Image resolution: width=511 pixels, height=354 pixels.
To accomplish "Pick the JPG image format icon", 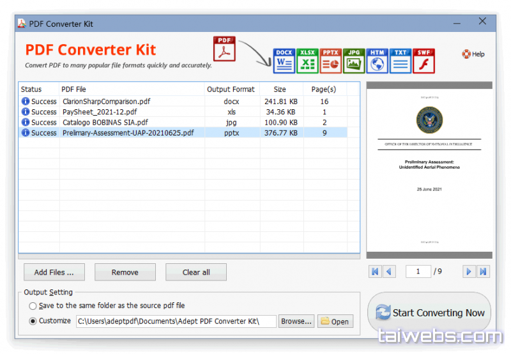I will point(354,61).
